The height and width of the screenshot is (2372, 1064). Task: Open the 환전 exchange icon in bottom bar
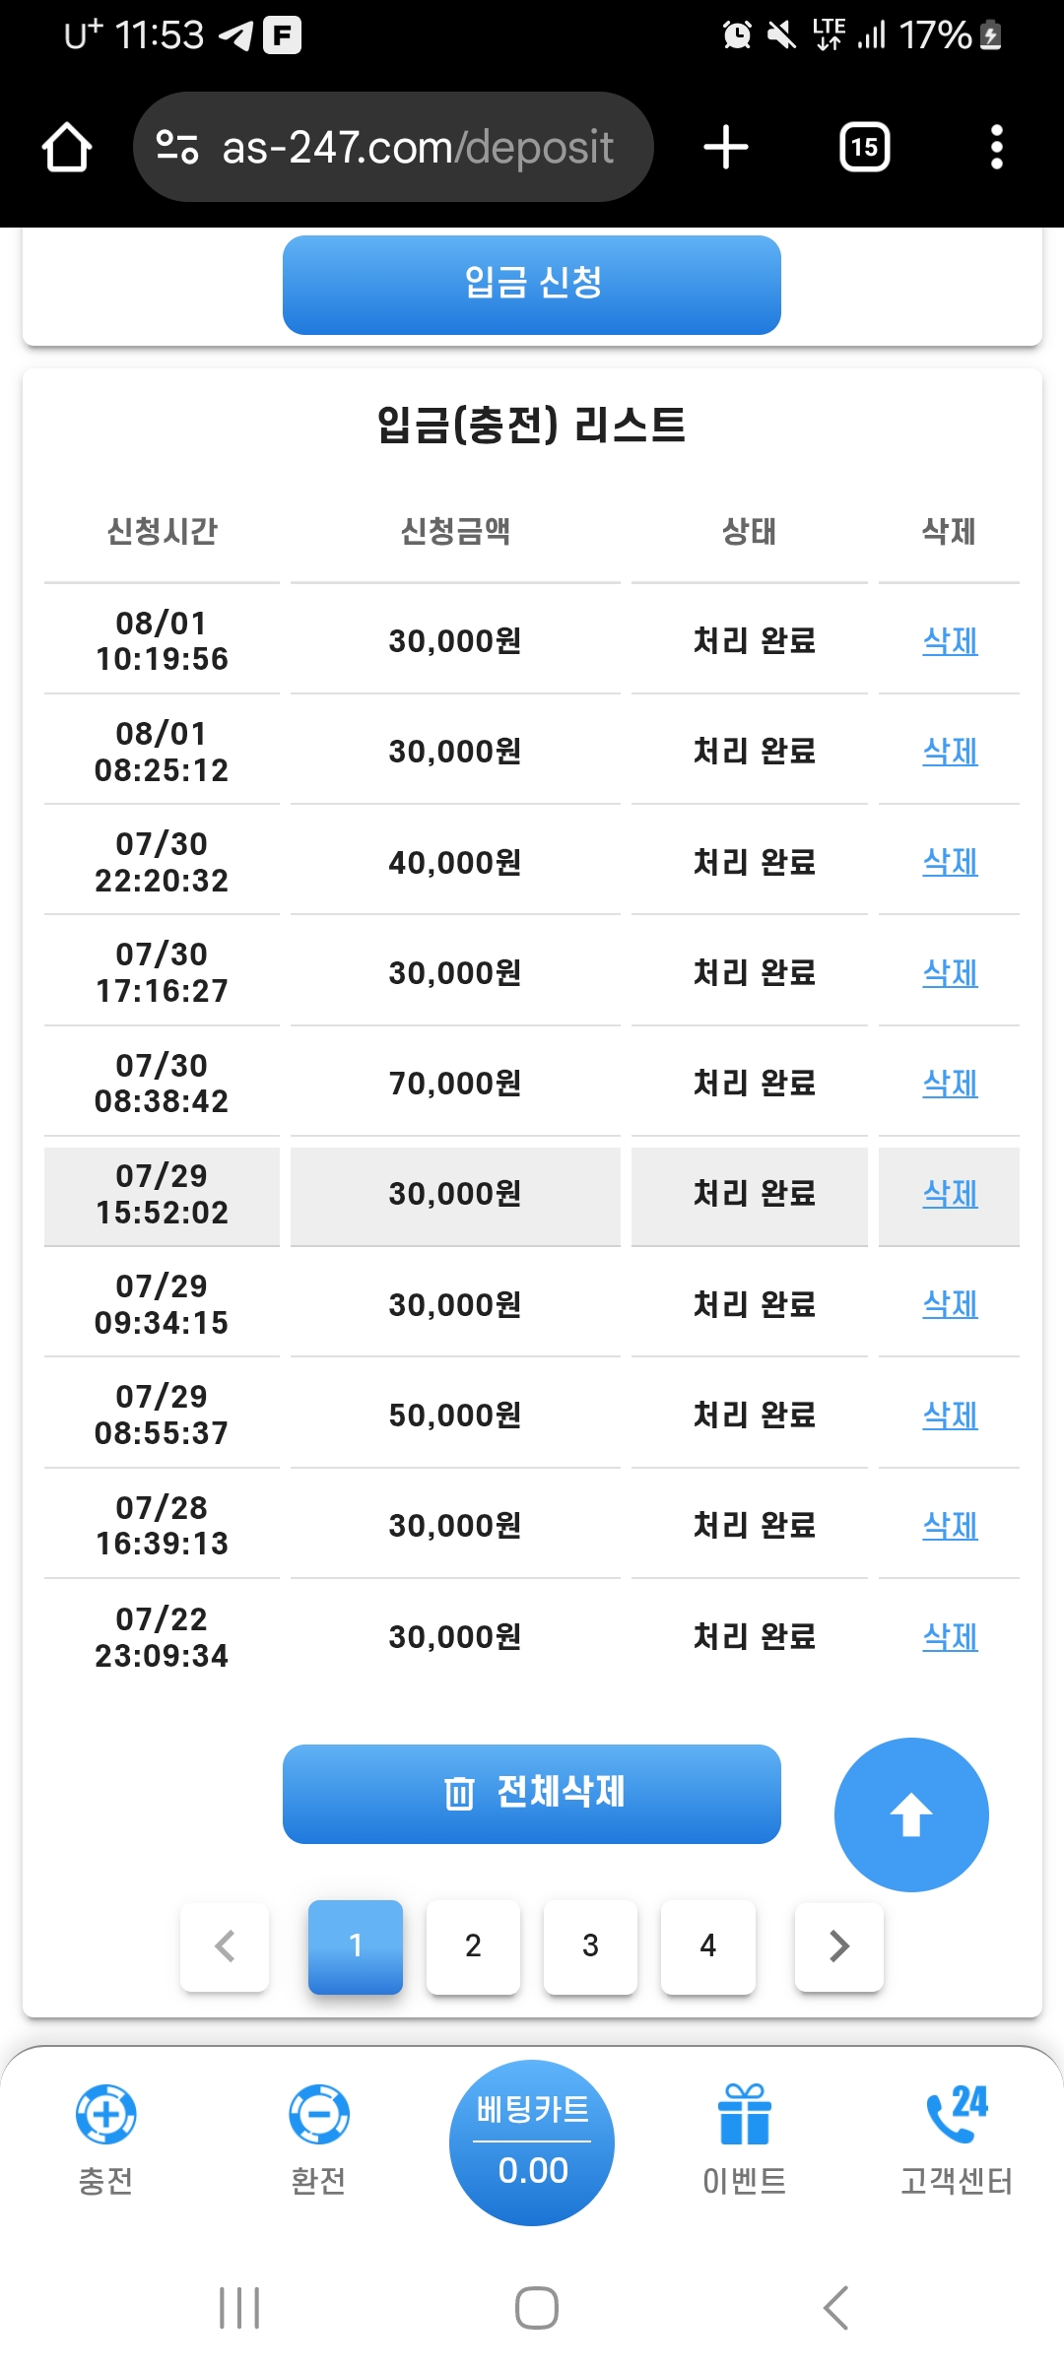[318, 2113]
